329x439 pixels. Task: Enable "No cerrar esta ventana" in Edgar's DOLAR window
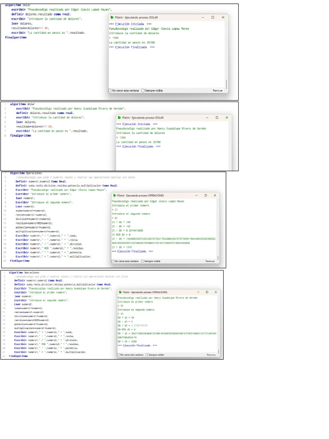pos(111,90)
